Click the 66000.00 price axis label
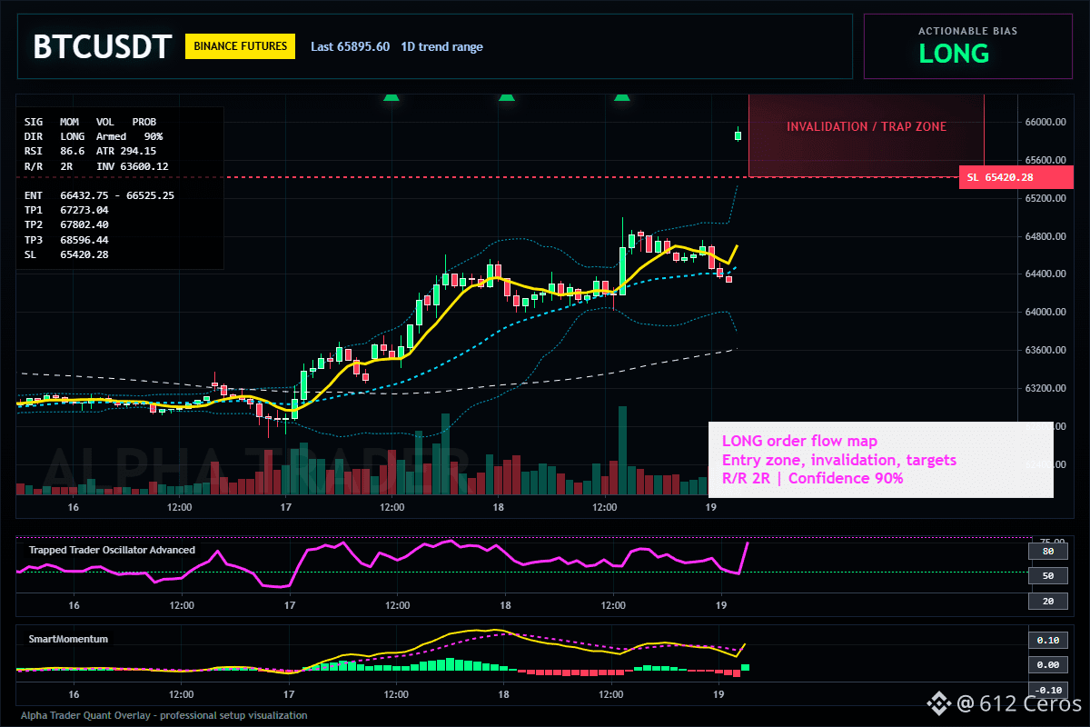The image size is (1090, 727). pyautogui.click(x=1045, y=122)
